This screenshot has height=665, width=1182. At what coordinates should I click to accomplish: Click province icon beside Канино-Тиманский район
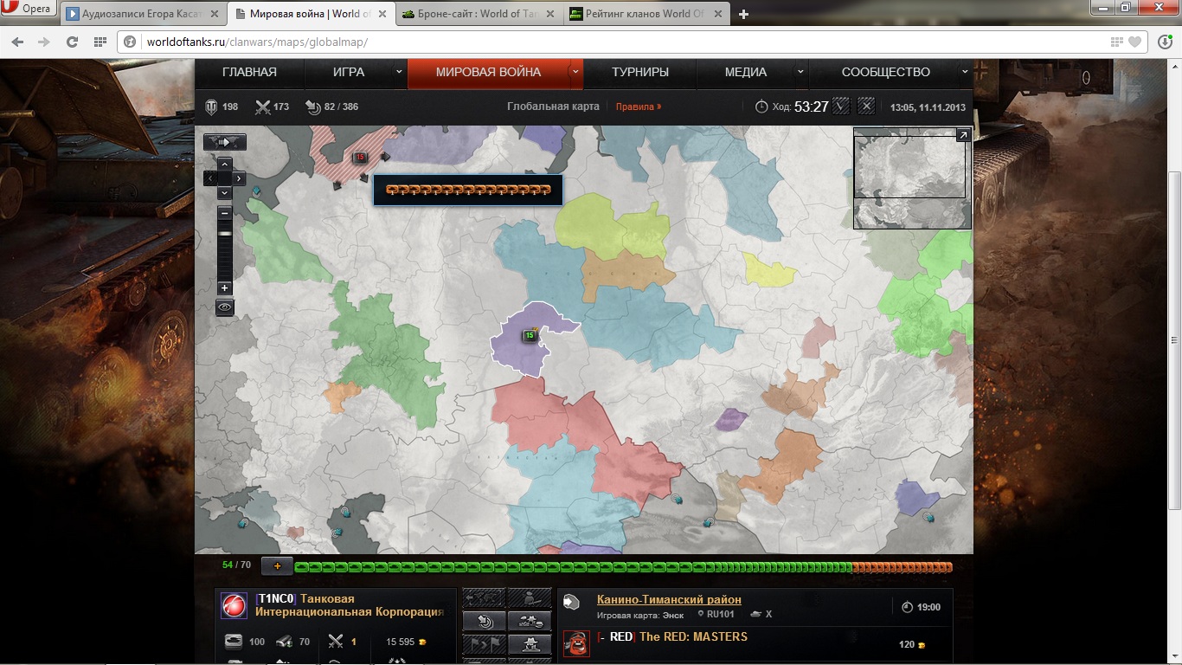571,602
